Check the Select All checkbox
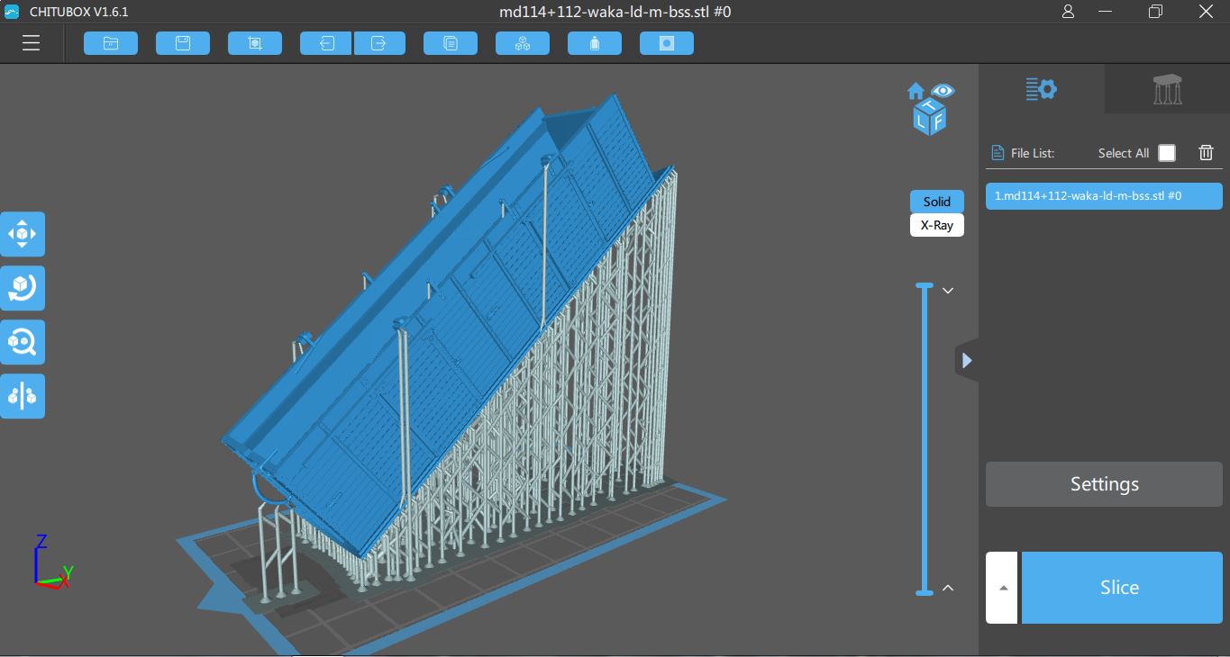 1167,153
